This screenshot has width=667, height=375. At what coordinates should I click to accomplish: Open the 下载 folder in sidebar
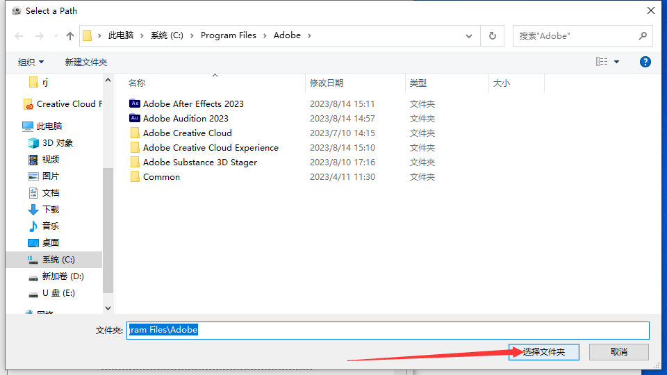tap(50, 209)
